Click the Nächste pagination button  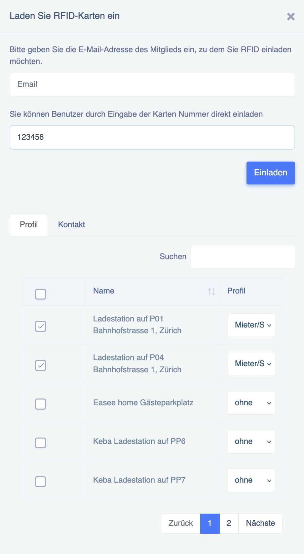(x=261, y=523)
